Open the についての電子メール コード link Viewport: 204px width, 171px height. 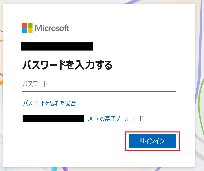pos(113,119)
